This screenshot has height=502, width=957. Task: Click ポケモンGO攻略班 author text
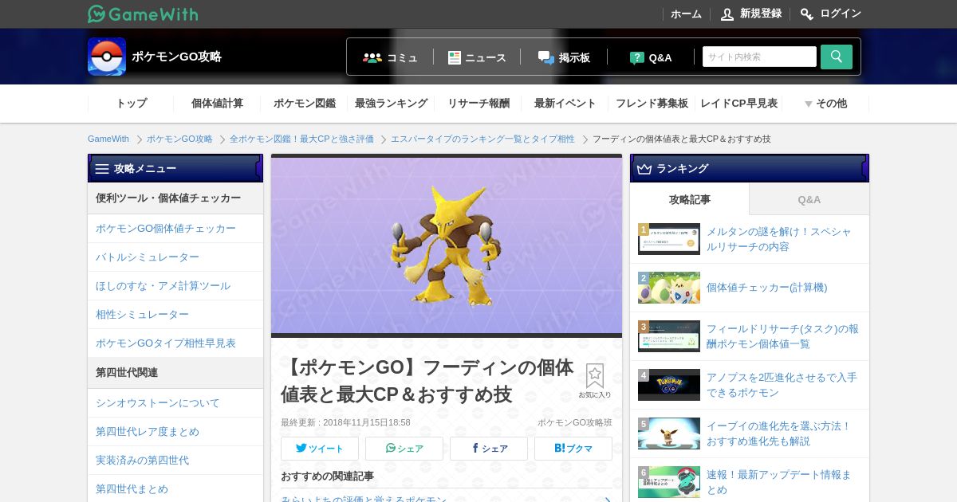574,422
